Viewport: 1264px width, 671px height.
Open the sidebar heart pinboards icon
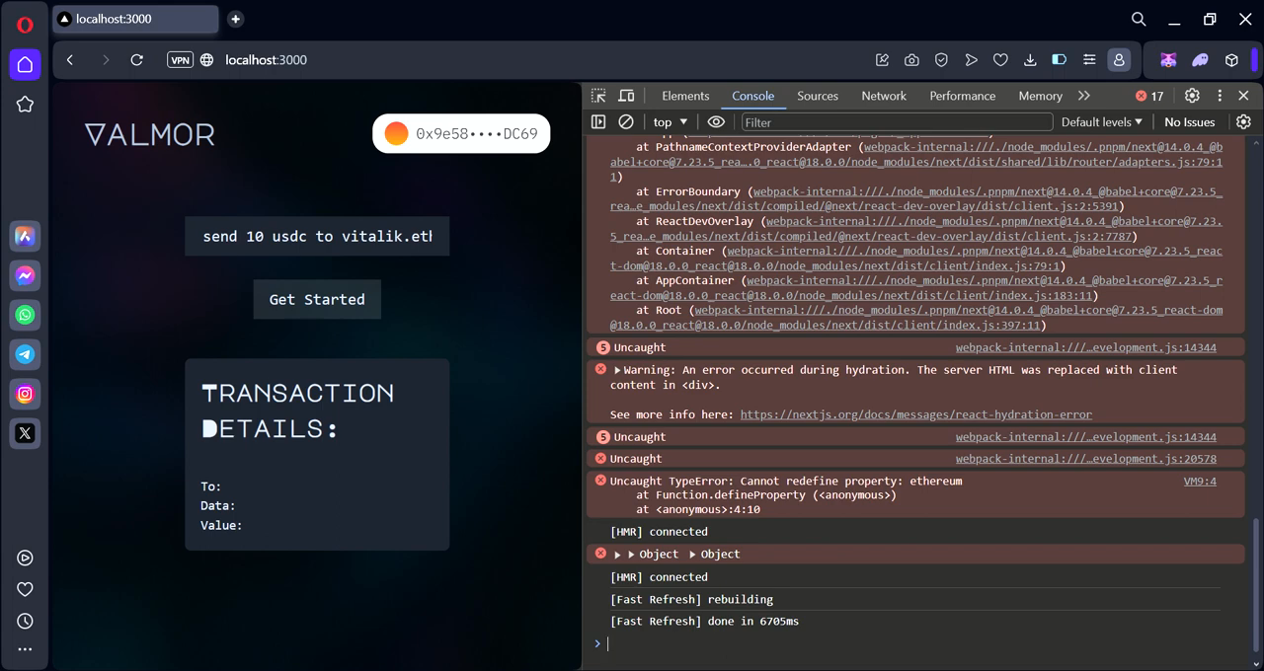click(x=25, y=589)
